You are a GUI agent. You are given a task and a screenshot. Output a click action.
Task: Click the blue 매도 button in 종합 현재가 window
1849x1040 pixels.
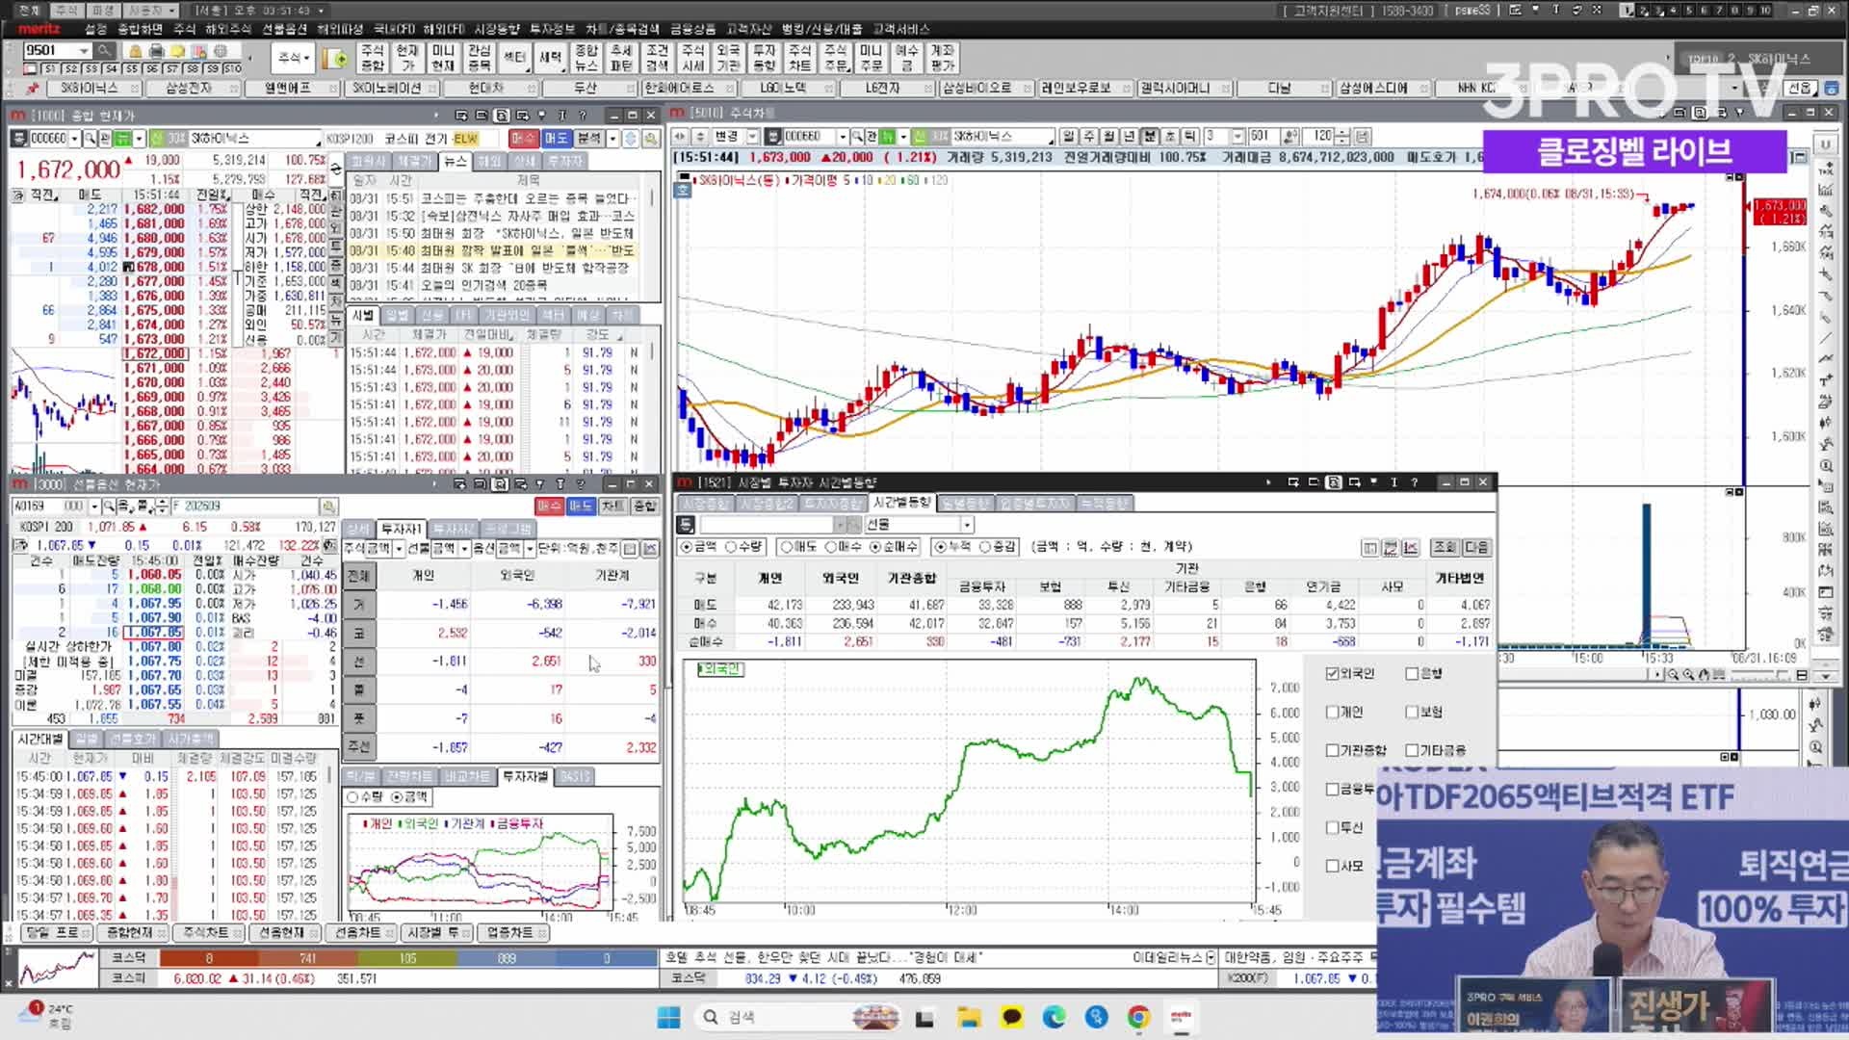tap(557, 139)
